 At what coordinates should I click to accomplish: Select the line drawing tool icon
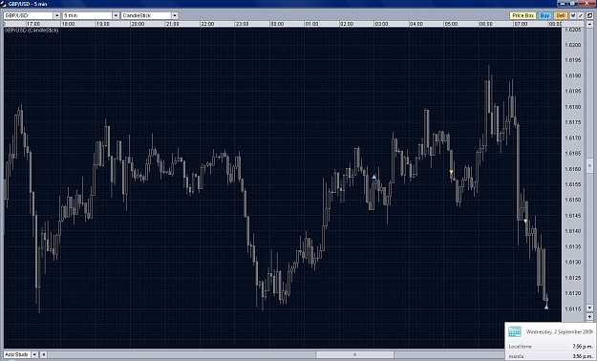point(580,15)
